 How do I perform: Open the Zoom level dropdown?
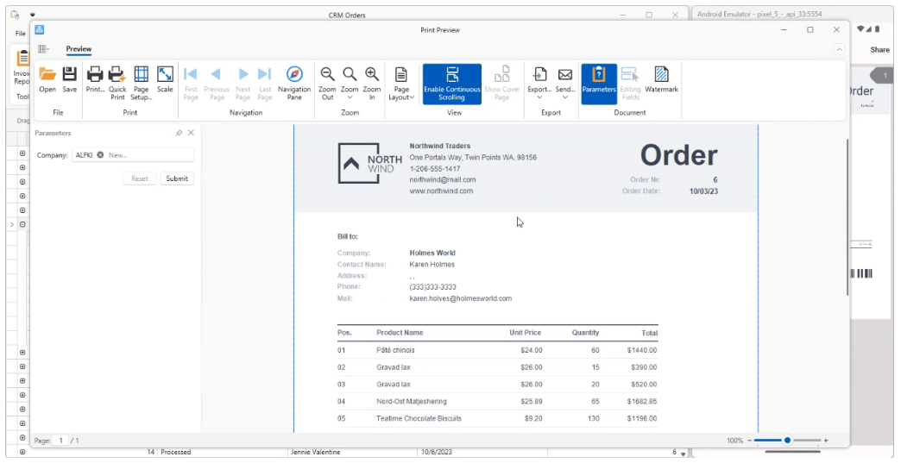350,83
